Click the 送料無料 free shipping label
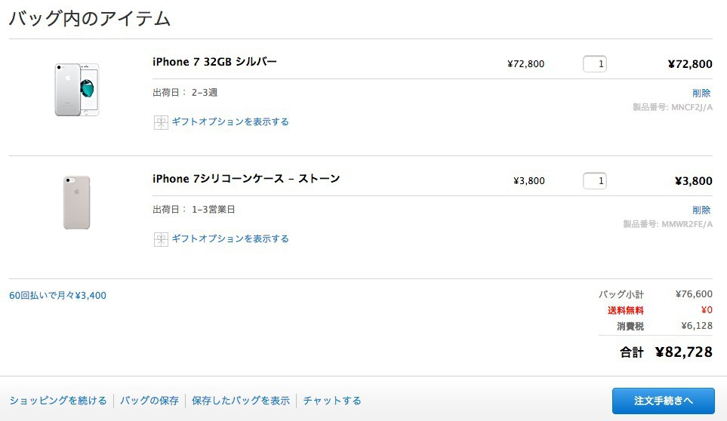Screen dimensions: 727x421 click(x=626, y=310)
